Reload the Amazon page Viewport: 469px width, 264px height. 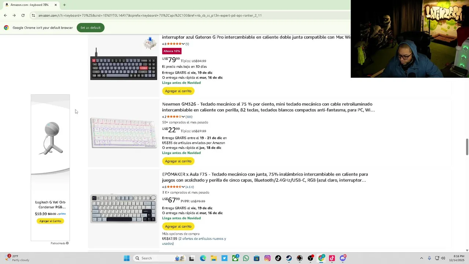pos(23,15)
